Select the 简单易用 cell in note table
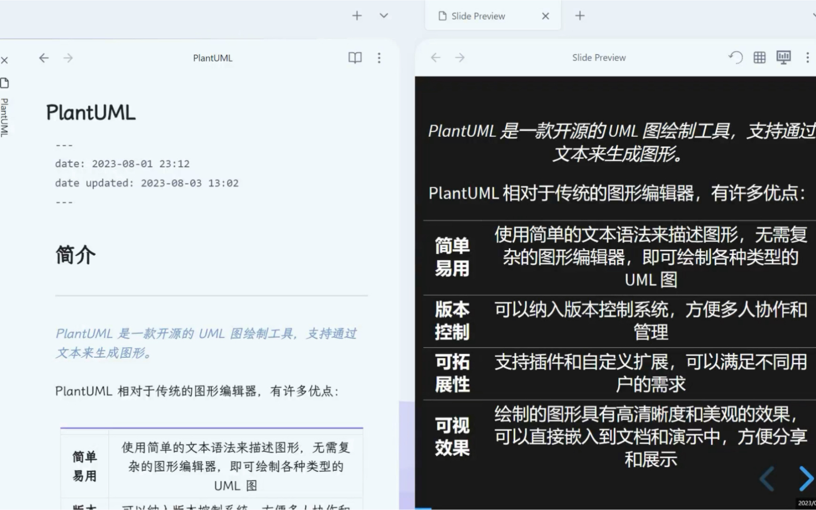The width and height of the screenshot is (816, 510). point(85,466)
